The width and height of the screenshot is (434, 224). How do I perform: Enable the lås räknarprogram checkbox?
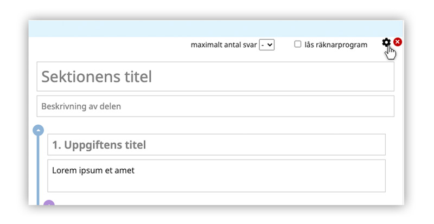[x=298, y=44]
